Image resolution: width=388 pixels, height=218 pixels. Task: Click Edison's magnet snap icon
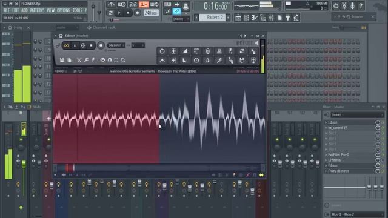pyautogui.click(x=110, y=60)
